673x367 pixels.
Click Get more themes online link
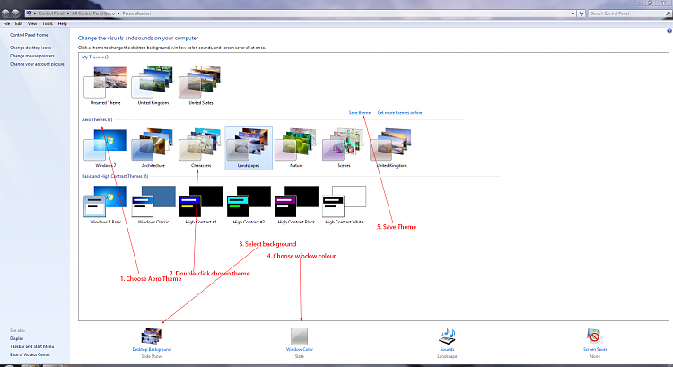pyautogui.click(x=399, y=113)
